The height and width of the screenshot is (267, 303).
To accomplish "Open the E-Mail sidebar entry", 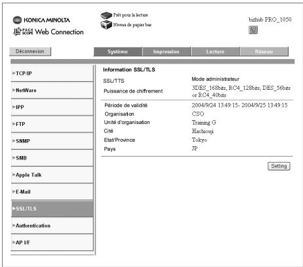I will tap(52, 192).
